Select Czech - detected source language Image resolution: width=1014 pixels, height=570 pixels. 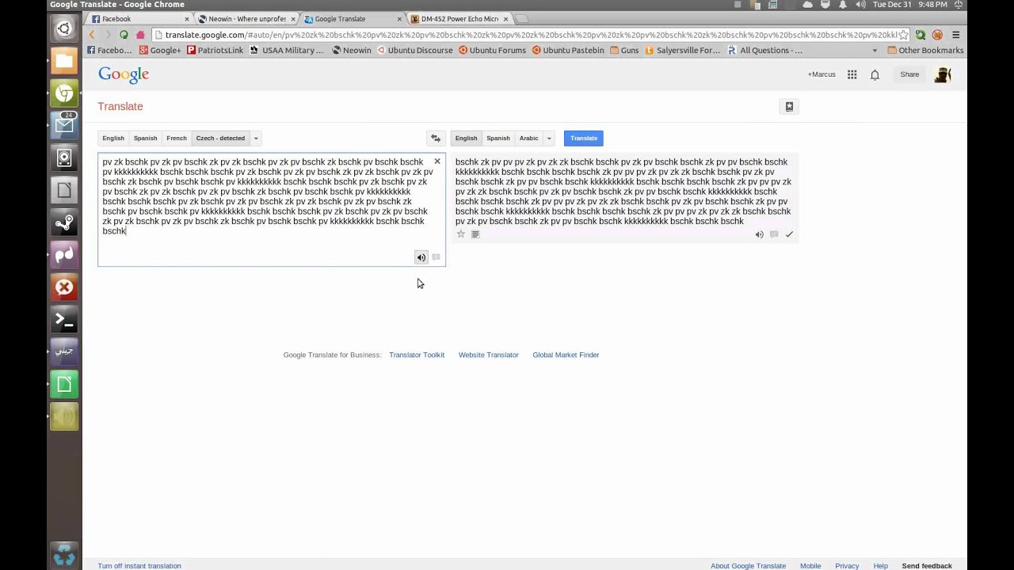click(220, 139)
